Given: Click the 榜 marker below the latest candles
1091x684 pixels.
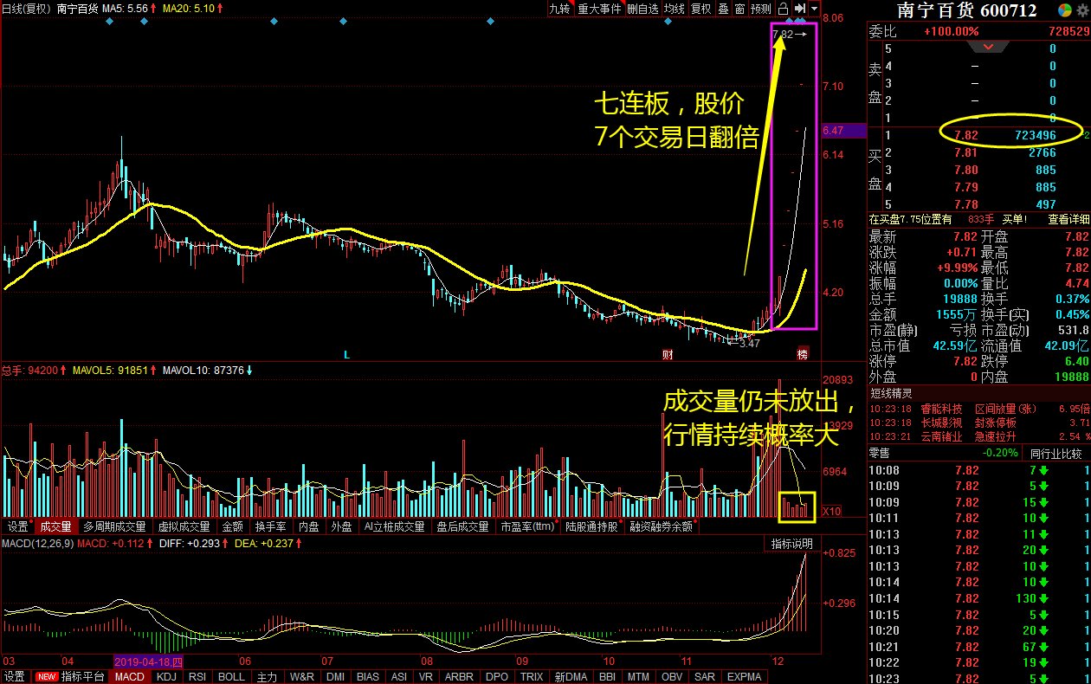Looking at the screenshot, I should point(802,355).
